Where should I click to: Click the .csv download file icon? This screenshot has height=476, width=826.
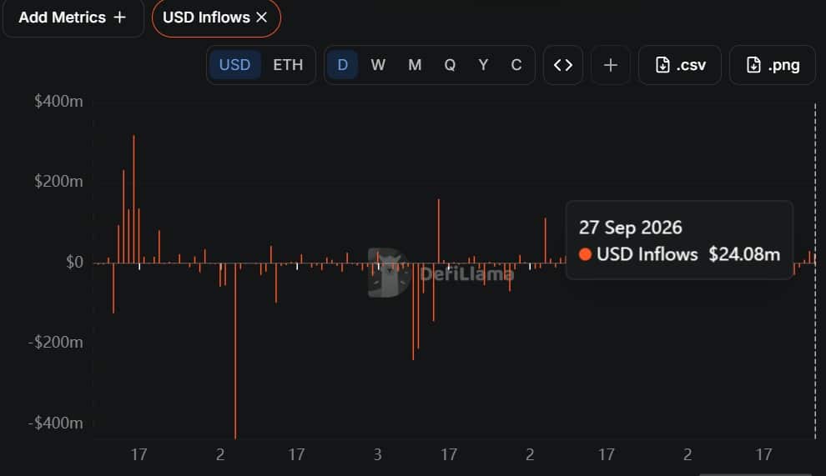point(662,65)
